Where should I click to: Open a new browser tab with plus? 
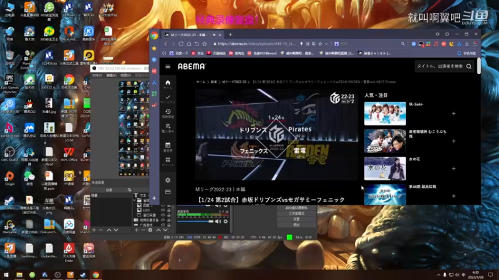click(x=230, y=35)
